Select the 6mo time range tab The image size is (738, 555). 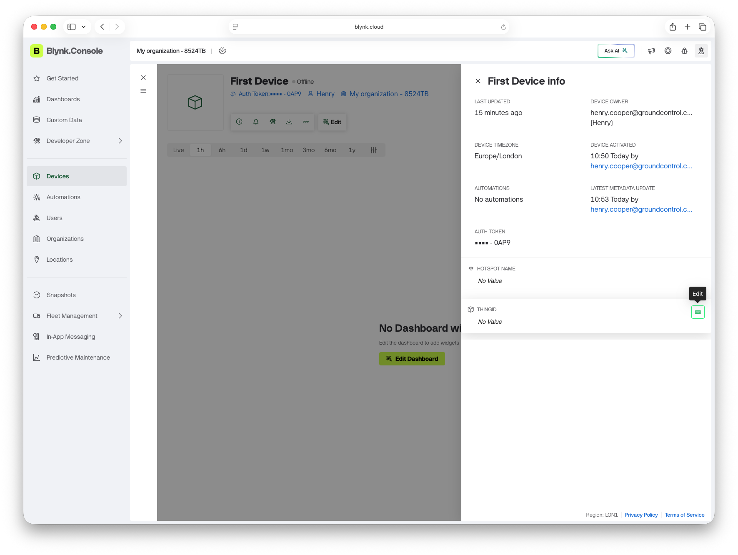330,150
